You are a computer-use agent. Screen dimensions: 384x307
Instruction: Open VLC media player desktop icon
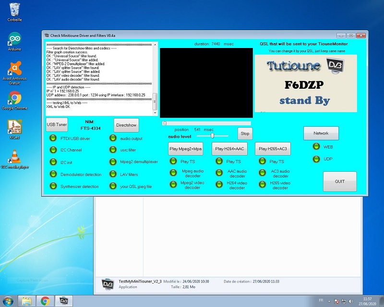tap(15, 157)
